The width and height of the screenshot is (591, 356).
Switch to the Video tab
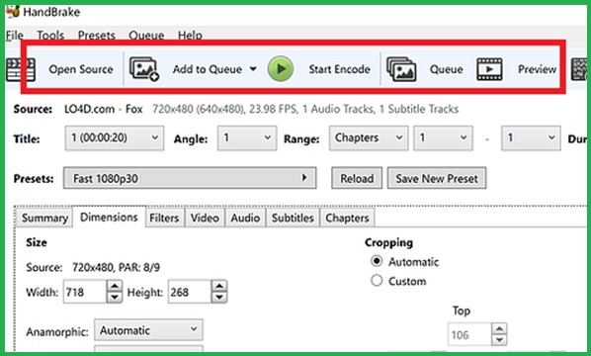[205, 218]
